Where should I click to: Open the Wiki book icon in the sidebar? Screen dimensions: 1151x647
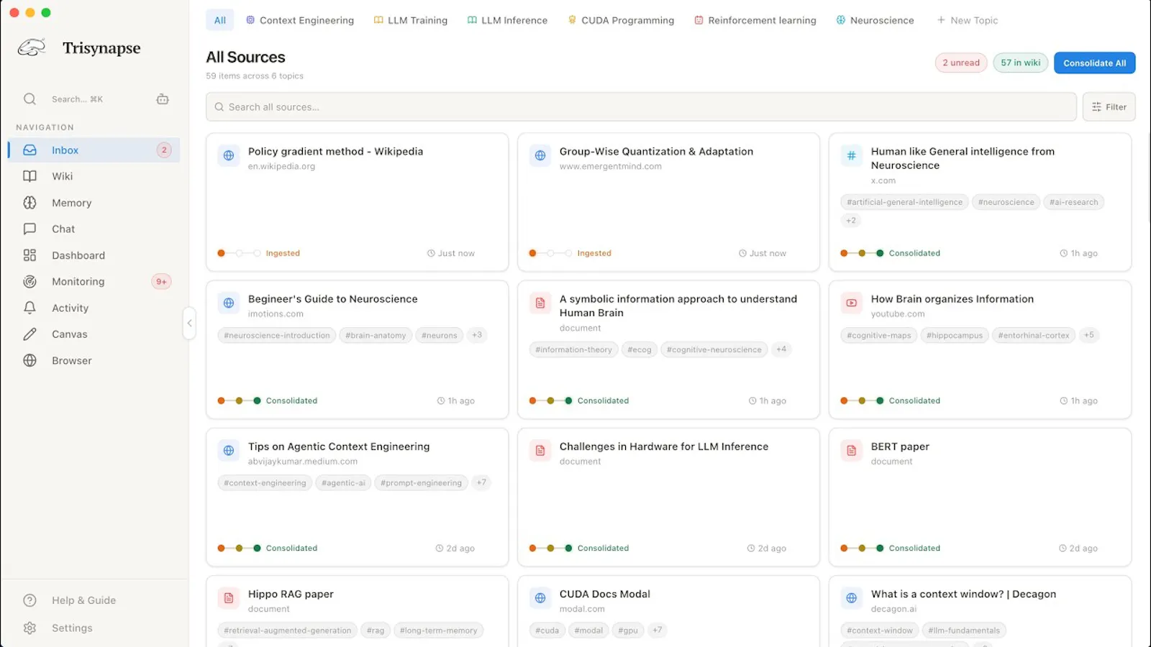29,176
